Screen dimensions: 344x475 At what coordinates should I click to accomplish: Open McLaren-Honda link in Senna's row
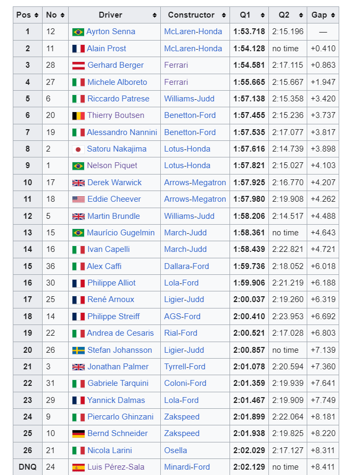[x=193, y=31]
